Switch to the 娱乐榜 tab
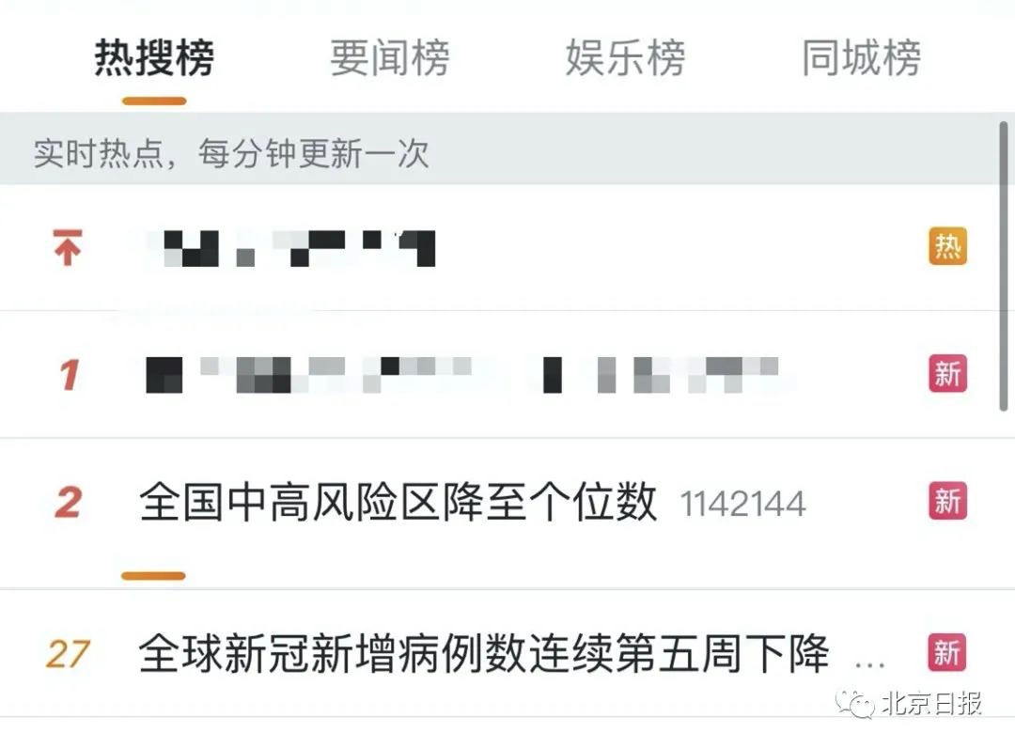Screen dimensions: 1015x748 tap(625, 58)
